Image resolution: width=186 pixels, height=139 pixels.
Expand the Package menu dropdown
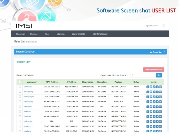35,34
